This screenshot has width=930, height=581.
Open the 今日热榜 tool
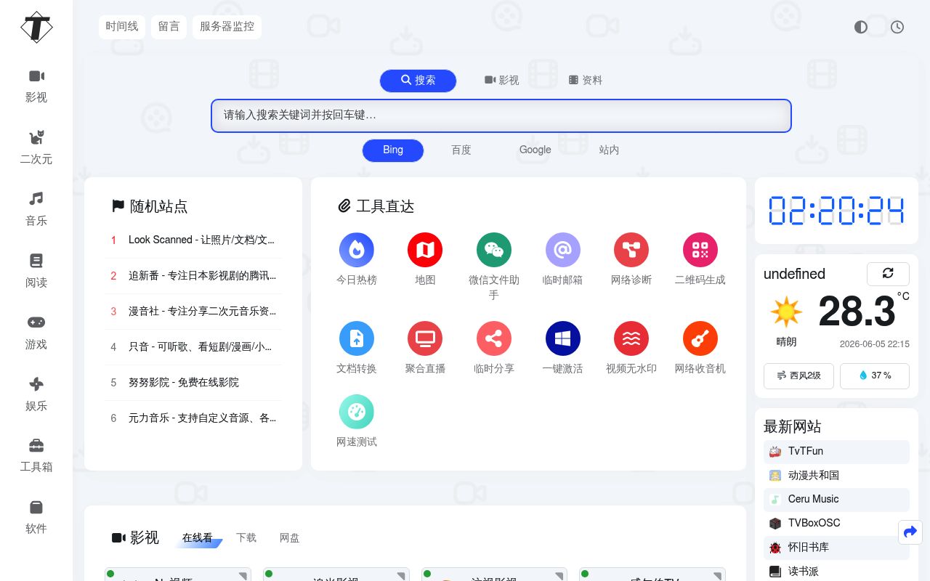[x=357, y=259]
